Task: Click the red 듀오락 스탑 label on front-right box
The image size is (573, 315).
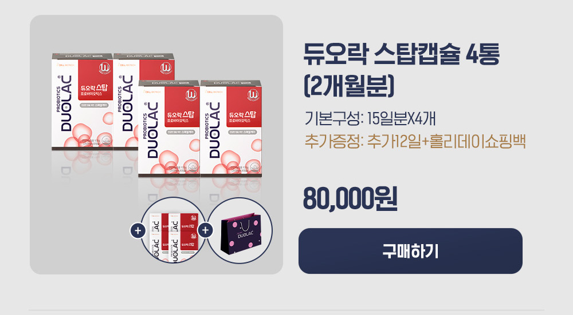Action: 244,116
